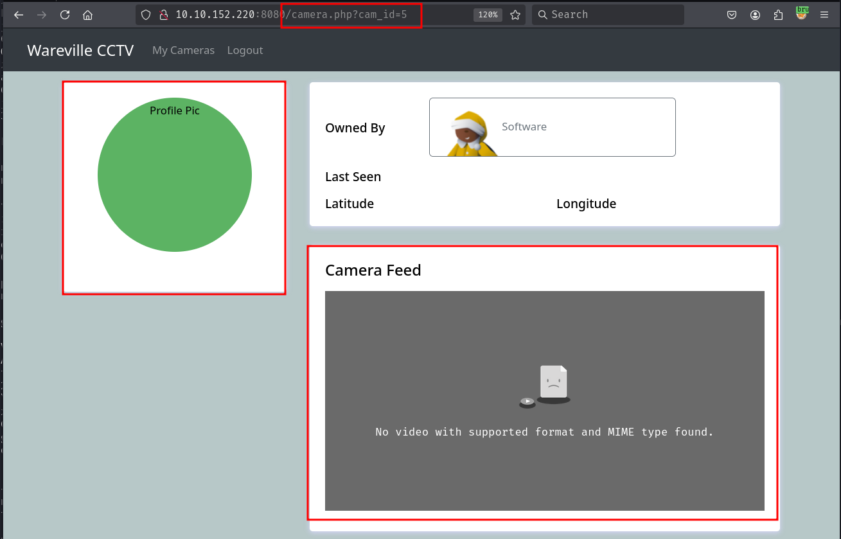Viewport: 841px width, 539px height.
Task: Click the FoxyProxy extension icon
Action: pos(801,13)
